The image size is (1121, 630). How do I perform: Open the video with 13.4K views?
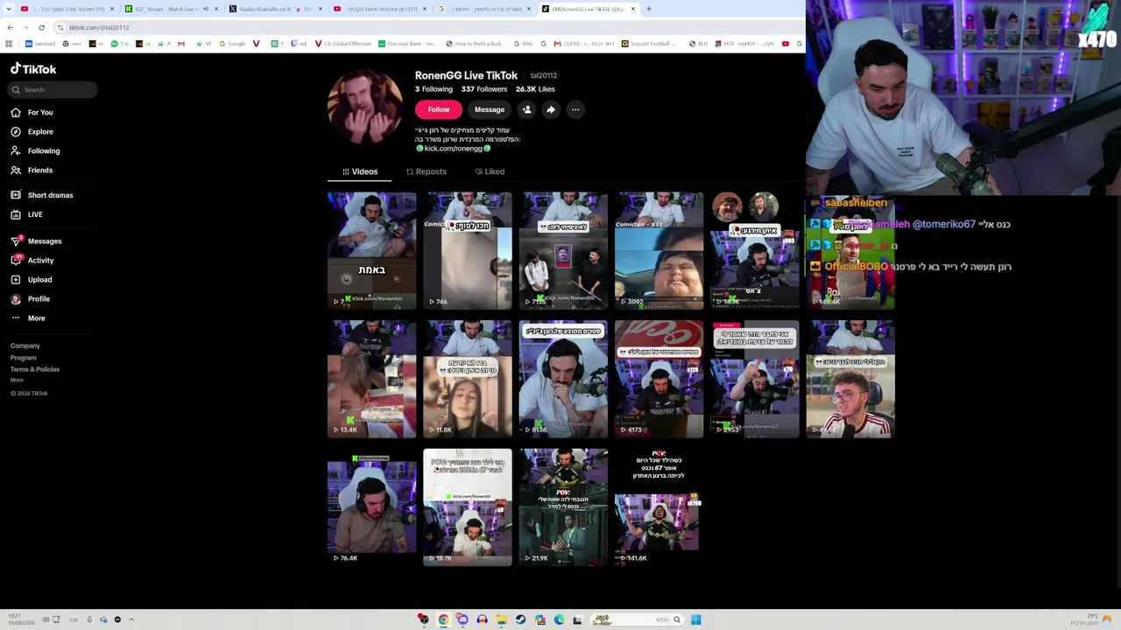(371, 379)
